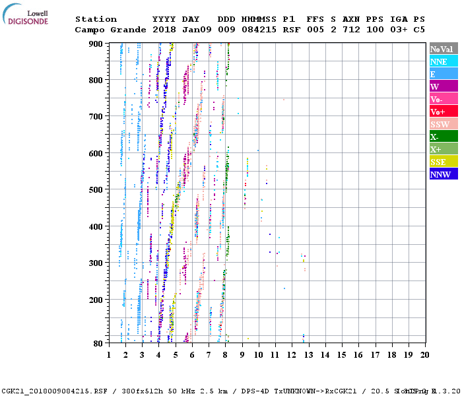
Task: Click the time value 084215
Action: pyautogui.click(x=259, y=30)
